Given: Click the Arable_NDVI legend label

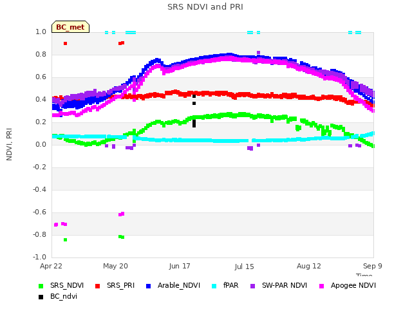Looking at the screenshot, I should click(x=179, y=286).
